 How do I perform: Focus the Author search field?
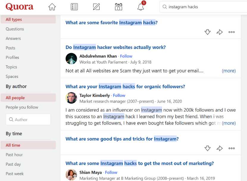(28, 119)
